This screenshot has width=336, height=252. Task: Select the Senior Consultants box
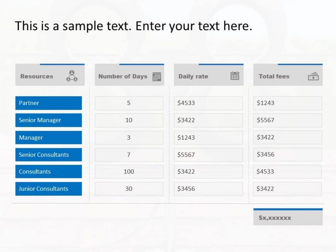[49, 155]
